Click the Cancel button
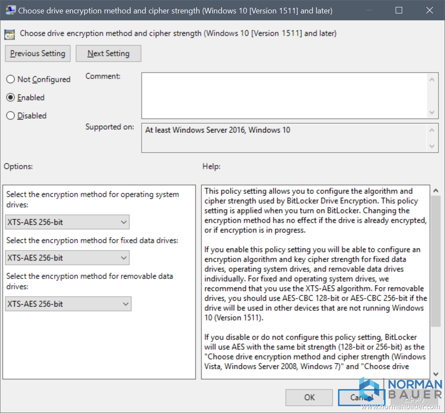Image resolution: width=445 pixels, height=413 pixels. (x=361, y=397)
